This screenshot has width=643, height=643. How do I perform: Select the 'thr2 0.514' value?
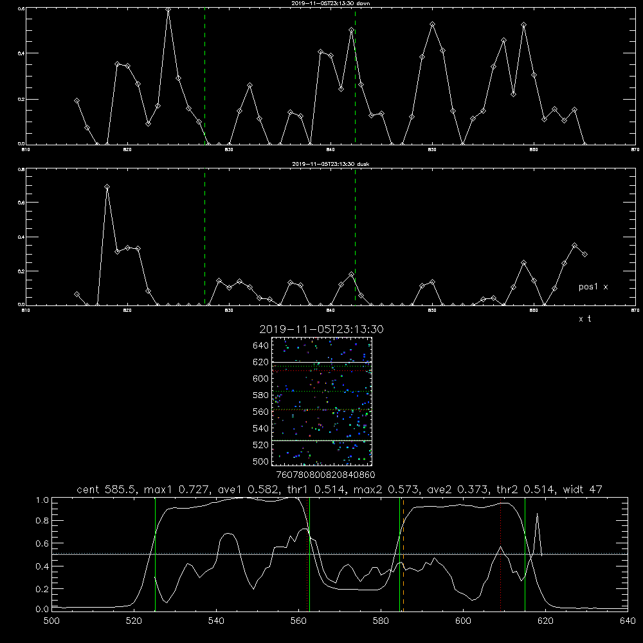527,489
